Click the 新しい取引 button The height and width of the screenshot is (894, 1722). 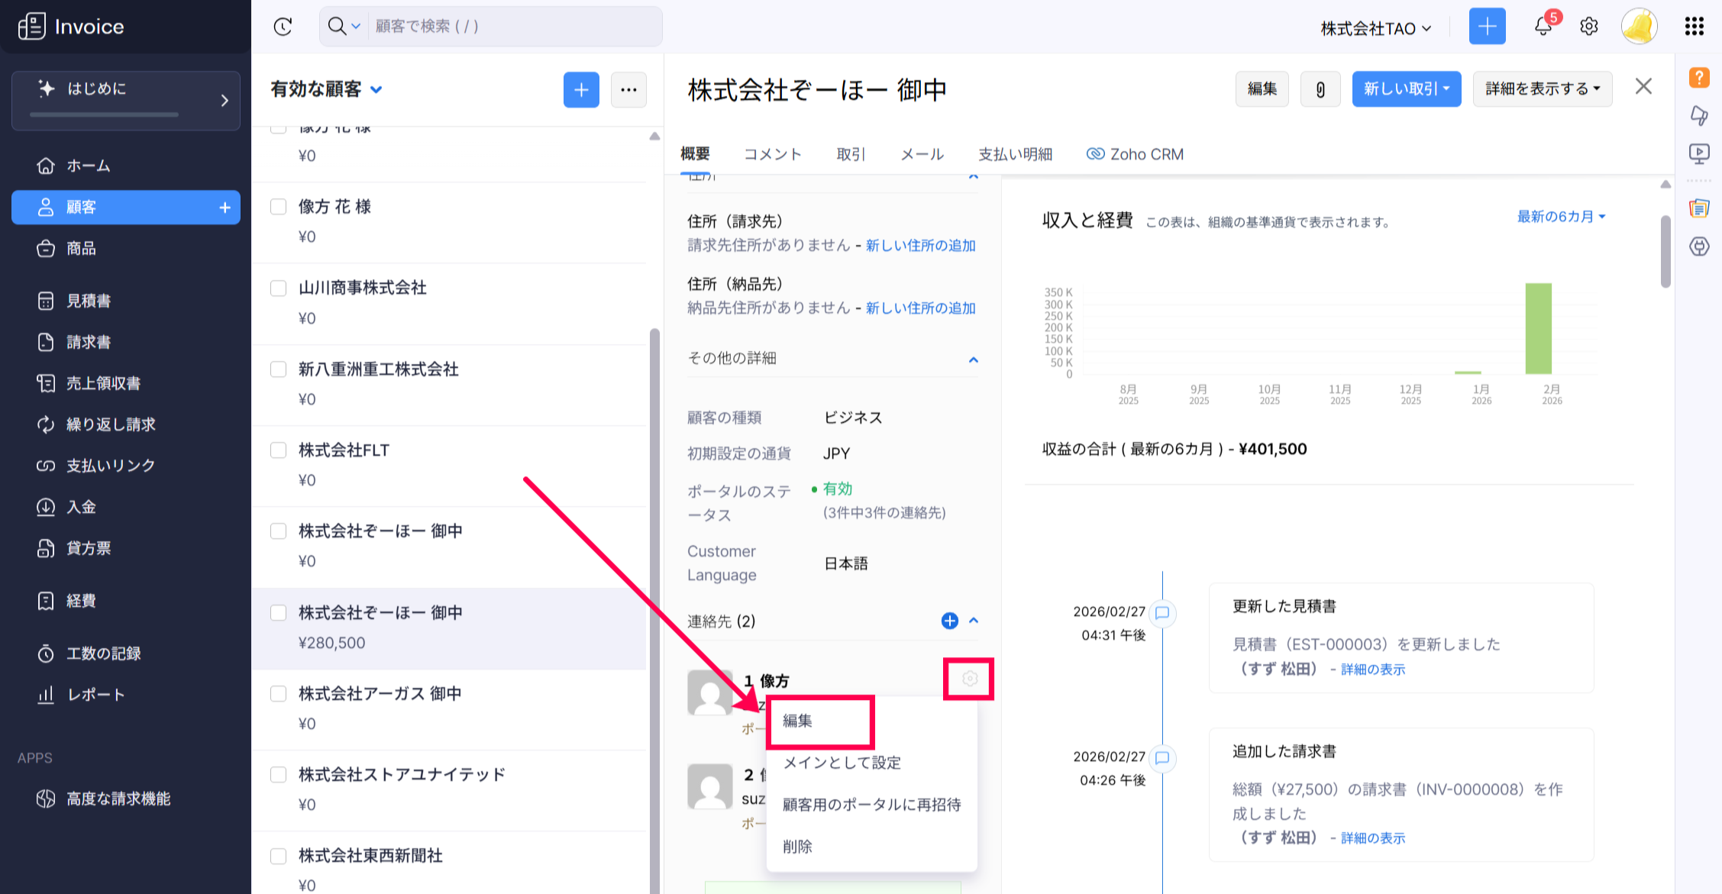[1406, 89]
